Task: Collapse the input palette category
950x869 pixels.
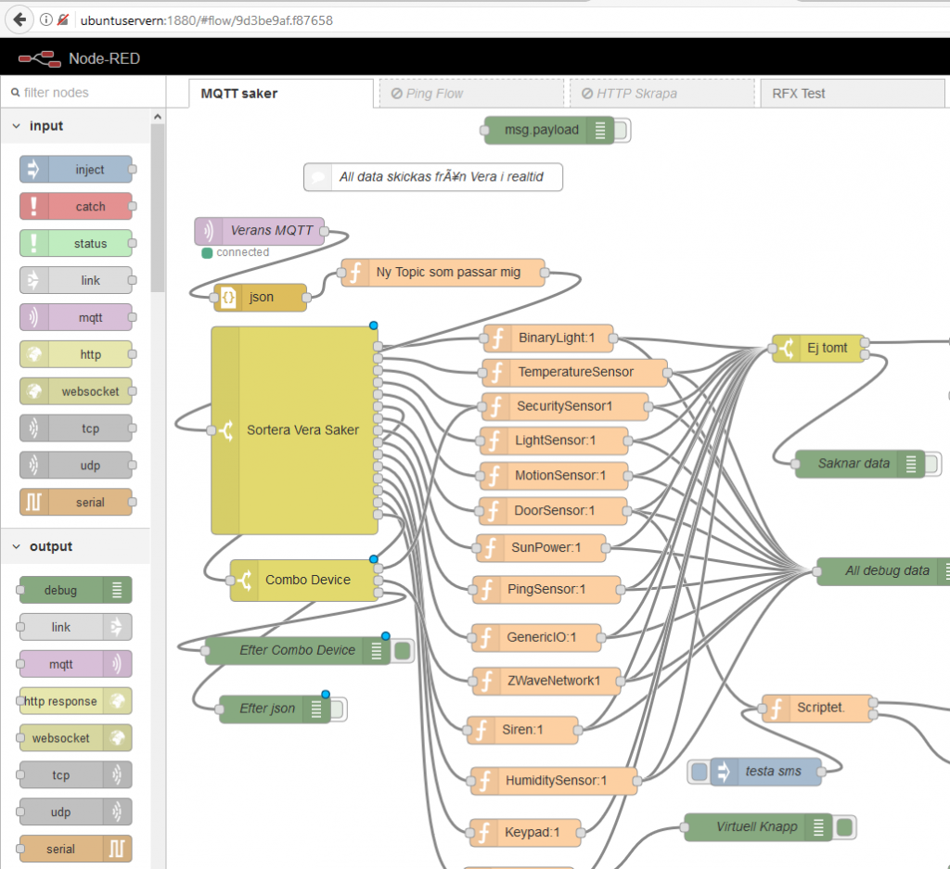Action: click(17, 126)
